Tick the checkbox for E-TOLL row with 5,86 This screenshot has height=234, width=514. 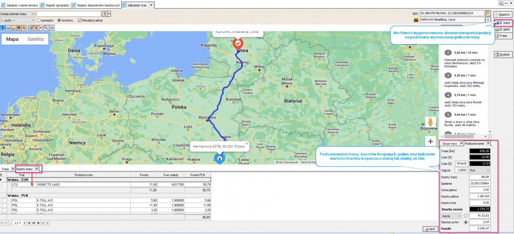pyautogui.click(x=4, y=200)
